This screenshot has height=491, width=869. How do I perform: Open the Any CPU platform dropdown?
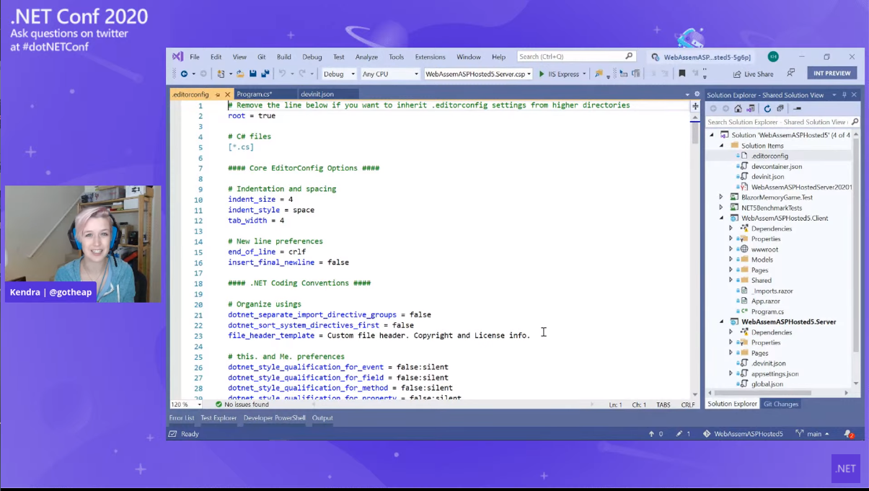tap(389, 74)
